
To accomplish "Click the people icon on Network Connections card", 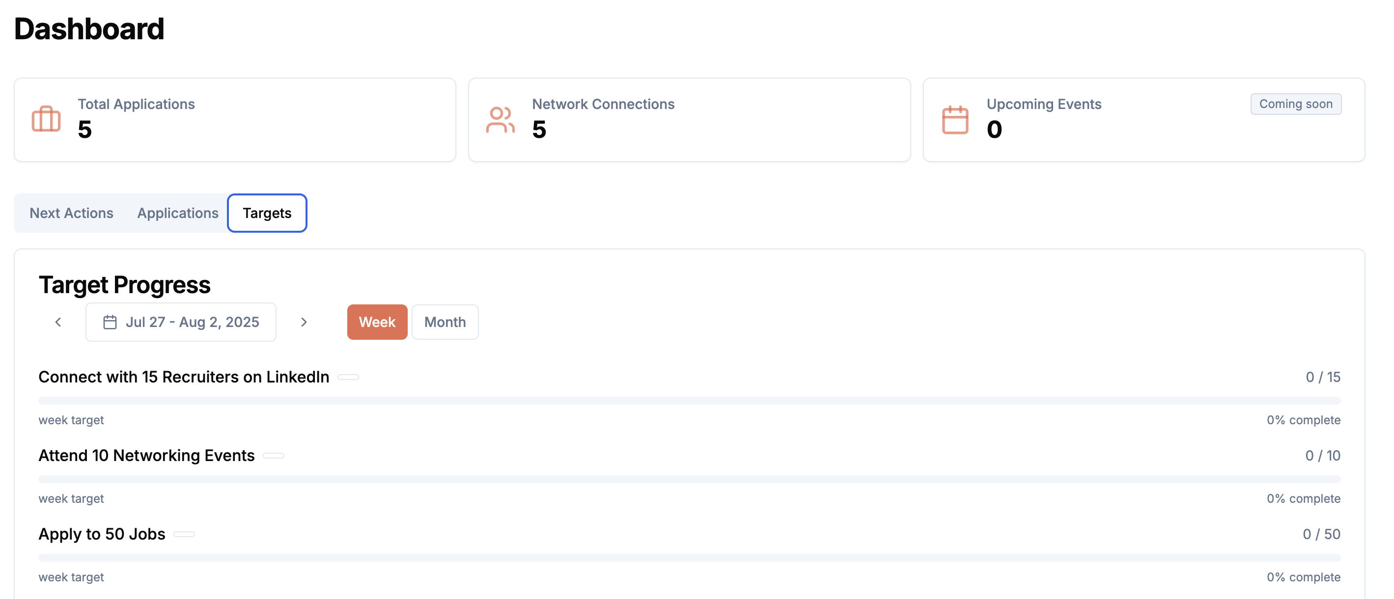I will (501, 119).
